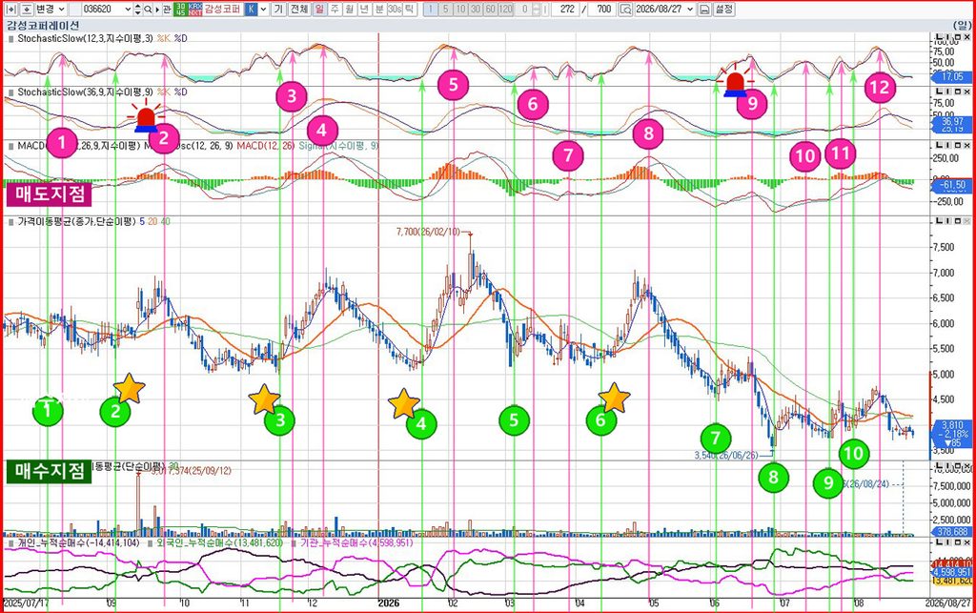
Task: Select the 일 (daily) period toggle
Action: pyautogui.click(x=319, y=10)
